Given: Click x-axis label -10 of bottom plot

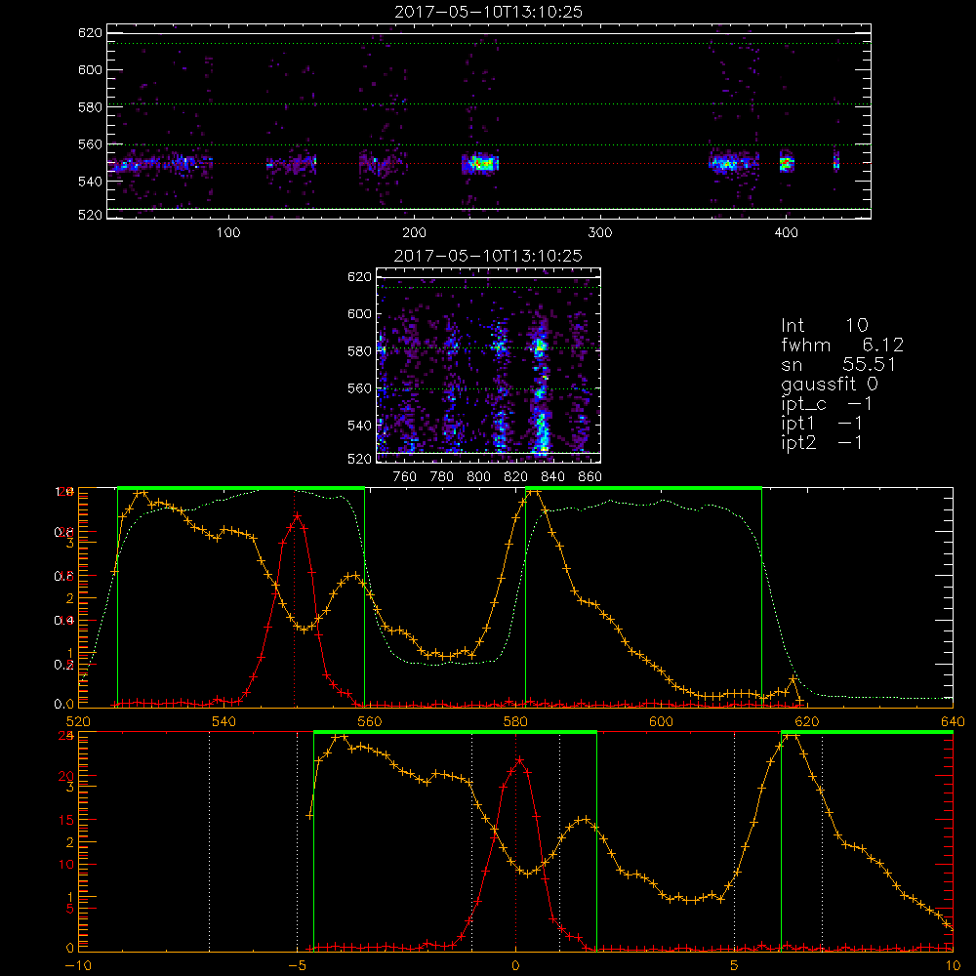Looking at the screenshot, I should pos(78,966).
